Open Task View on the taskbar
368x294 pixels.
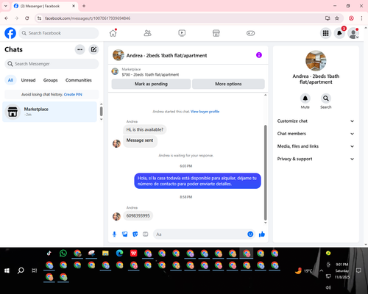click(x=35, y=270)
